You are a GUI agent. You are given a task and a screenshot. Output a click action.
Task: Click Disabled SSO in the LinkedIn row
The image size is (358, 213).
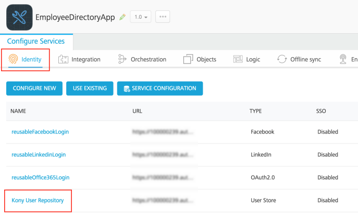tap(328, 154)
